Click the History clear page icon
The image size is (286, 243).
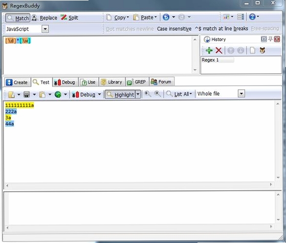(x=252, y=50)
